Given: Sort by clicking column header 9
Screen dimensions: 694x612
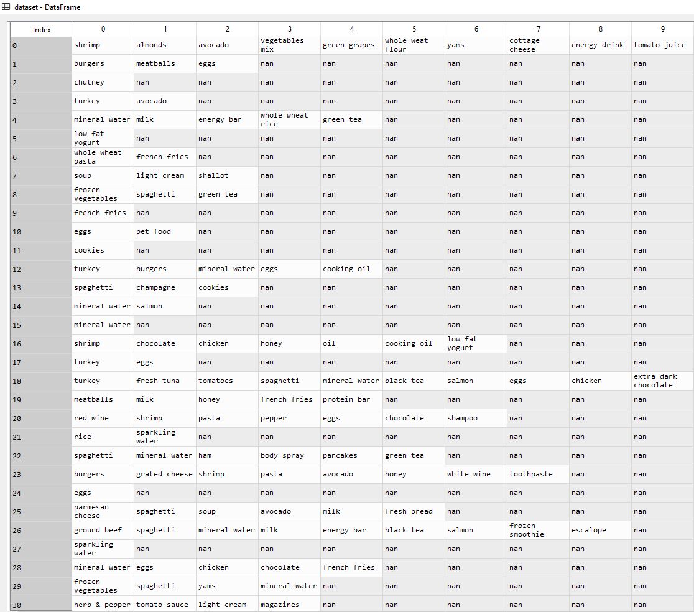Looking at the screenshot, I should [x=663, y=29].
